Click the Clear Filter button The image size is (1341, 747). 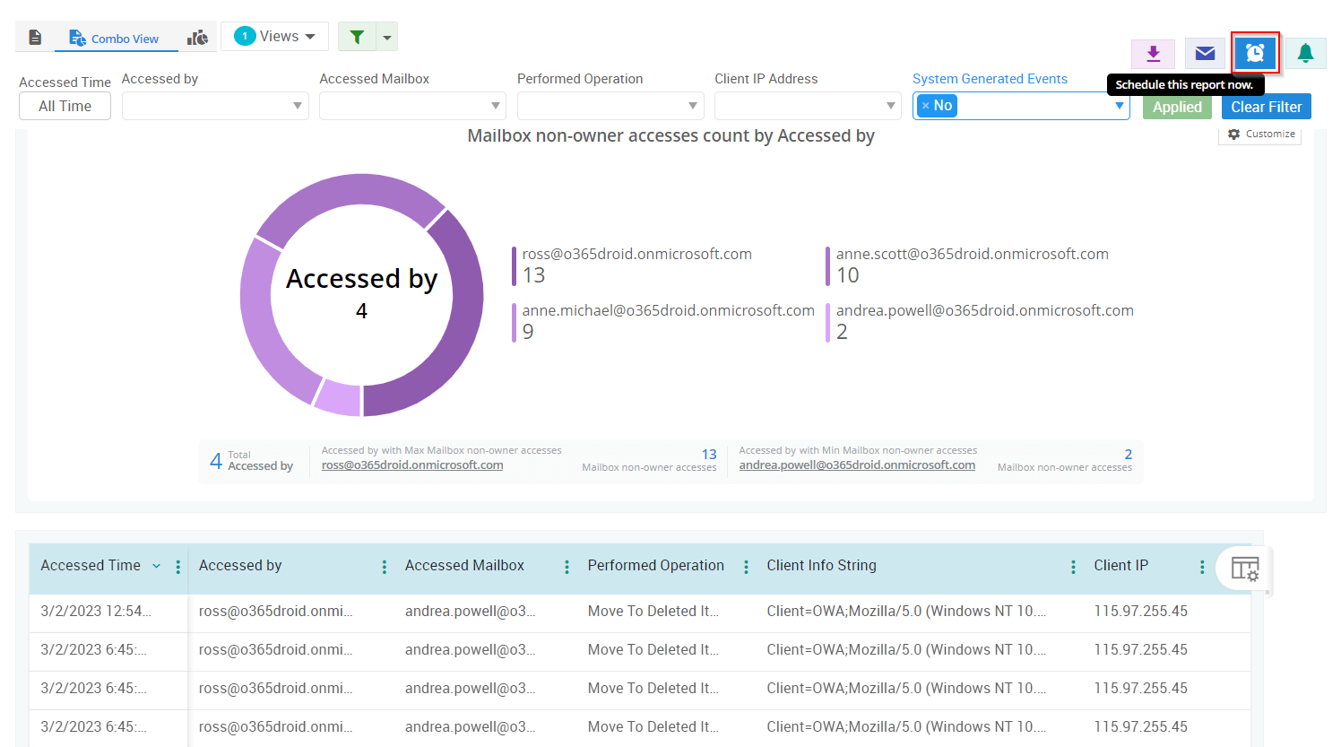(x=1266, y=107)
